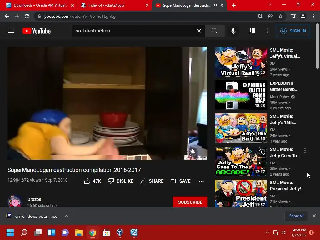Image resolution: width=320 pixels, height=240 pixels.
Task: Open Jeffy's 16th Birthday video thumbnail
Action: [241, 128]
